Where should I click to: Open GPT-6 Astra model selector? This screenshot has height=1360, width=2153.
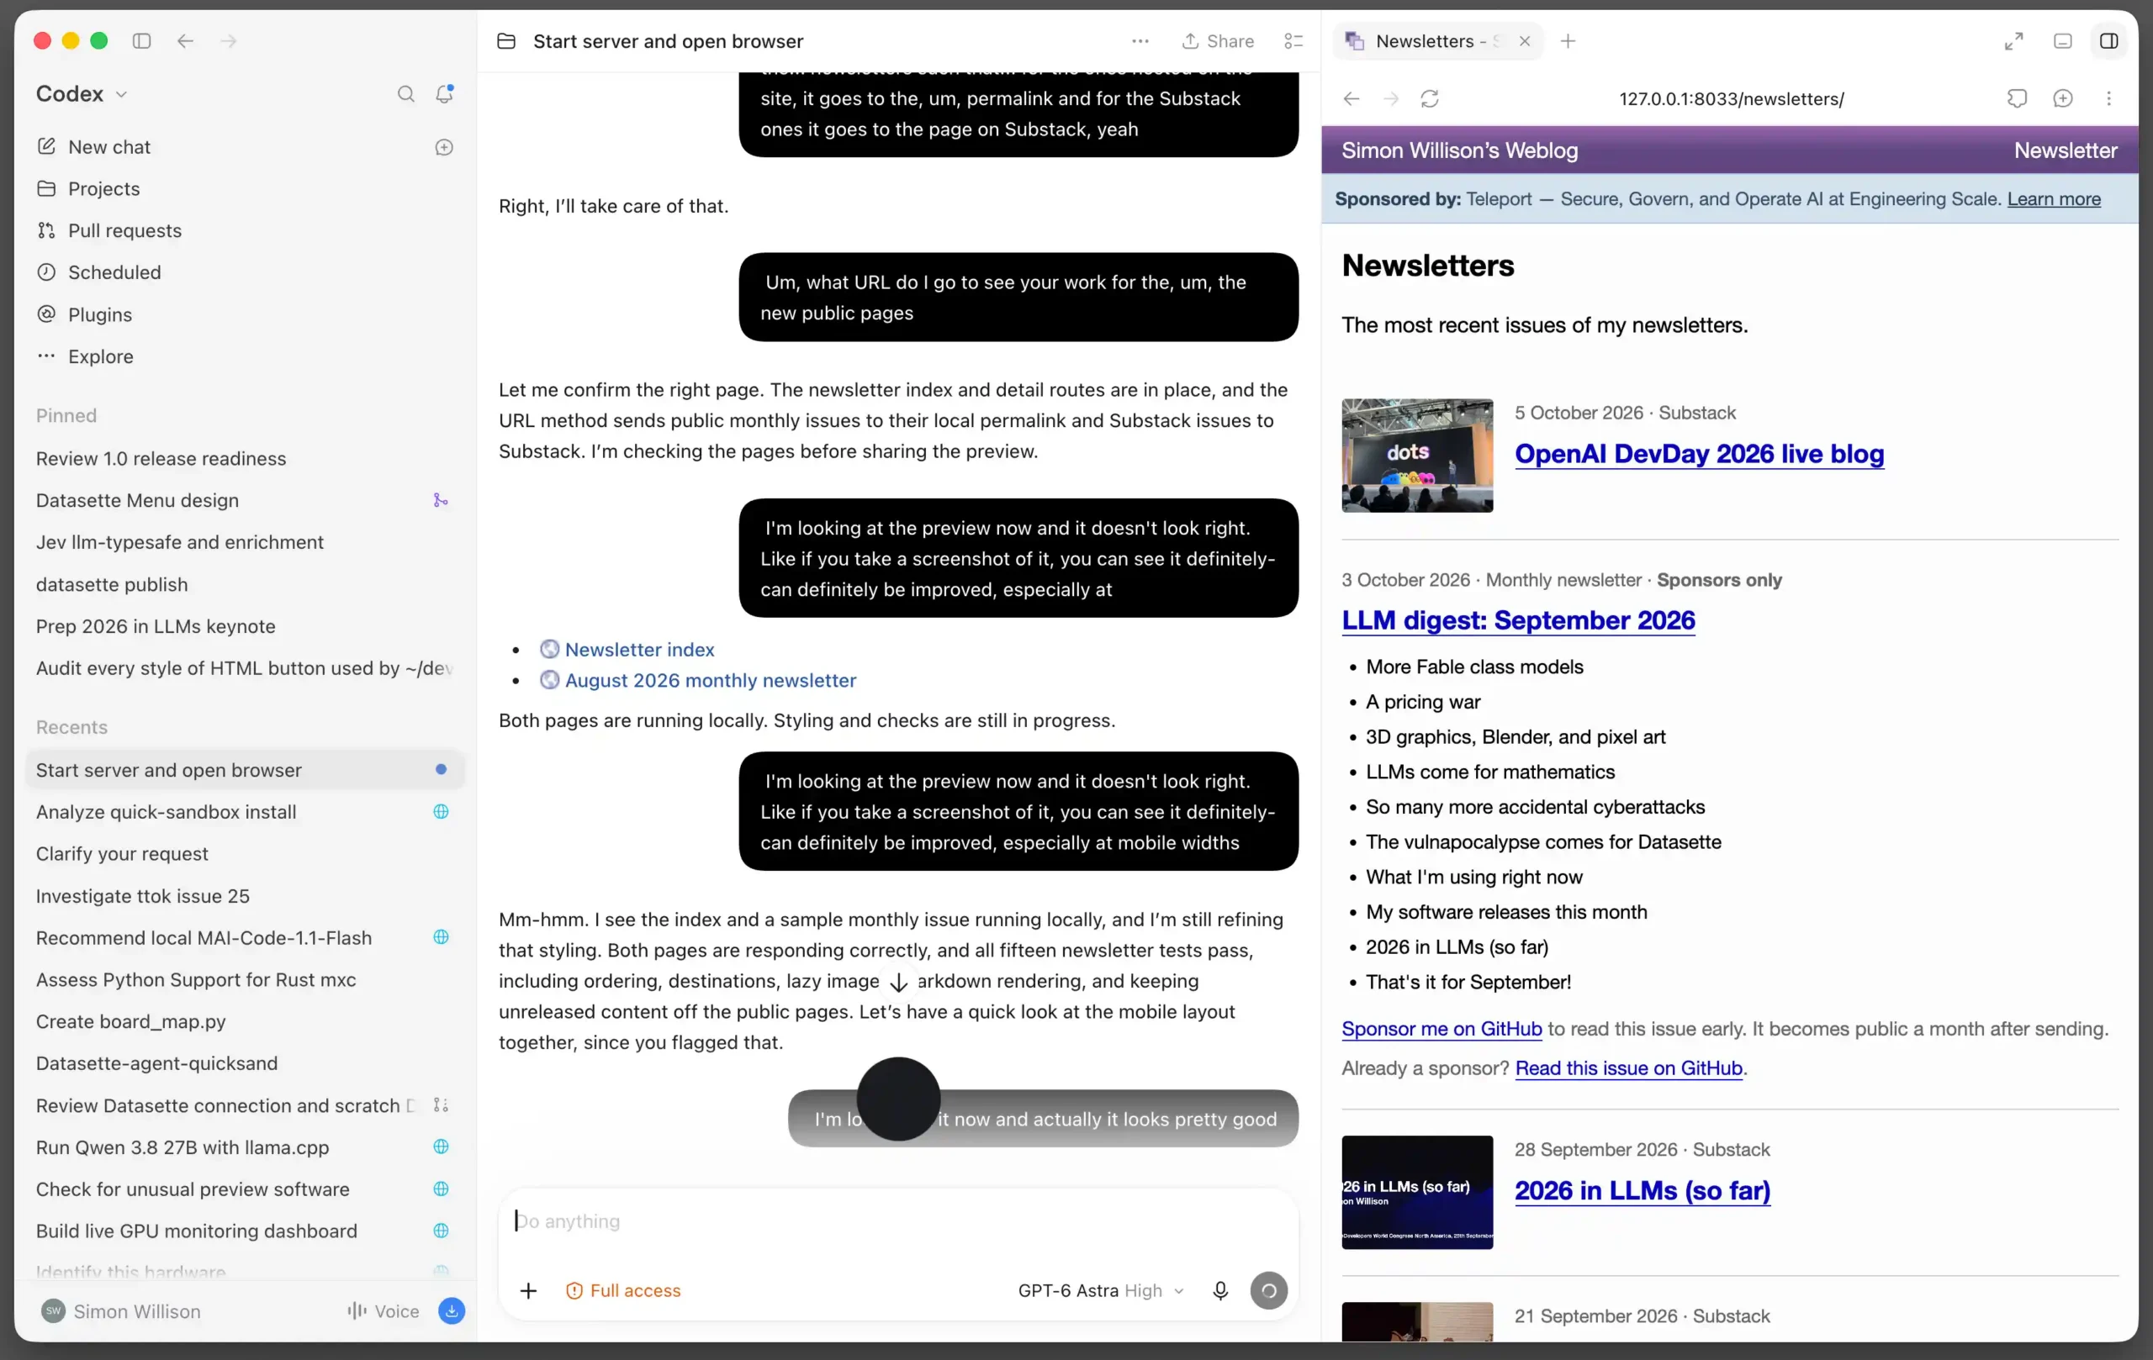pyautogui.click(x=1101, y=1290)
